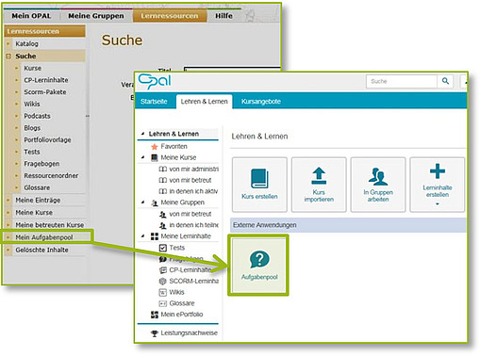Click the Meine Kurse book icon
This screenshot has width=480, height=356.
point(155,157)
